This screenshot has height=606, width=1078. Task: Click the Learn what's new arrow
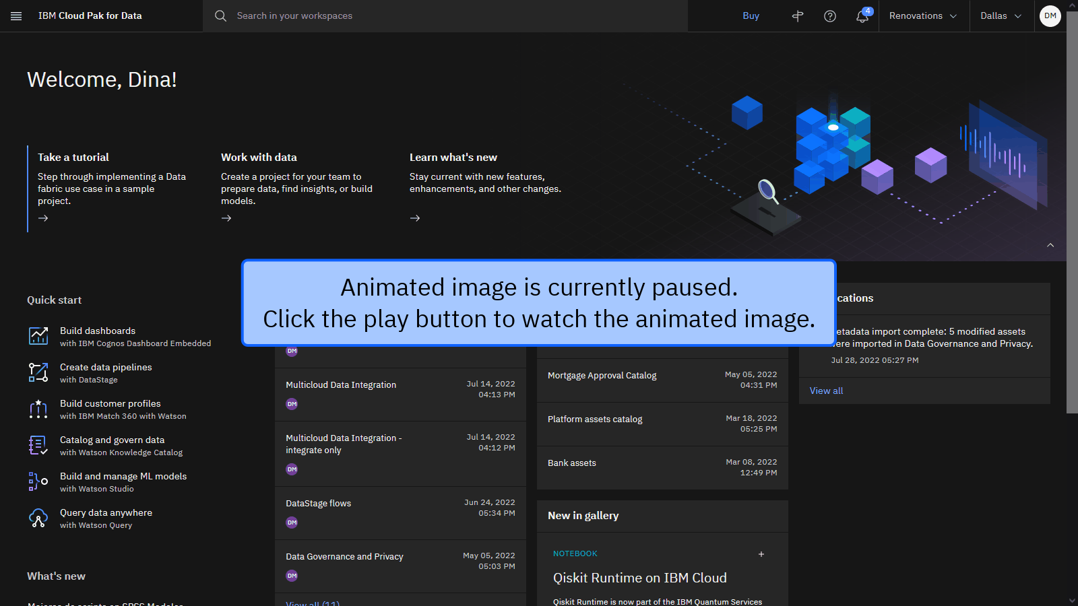point(415,218)
